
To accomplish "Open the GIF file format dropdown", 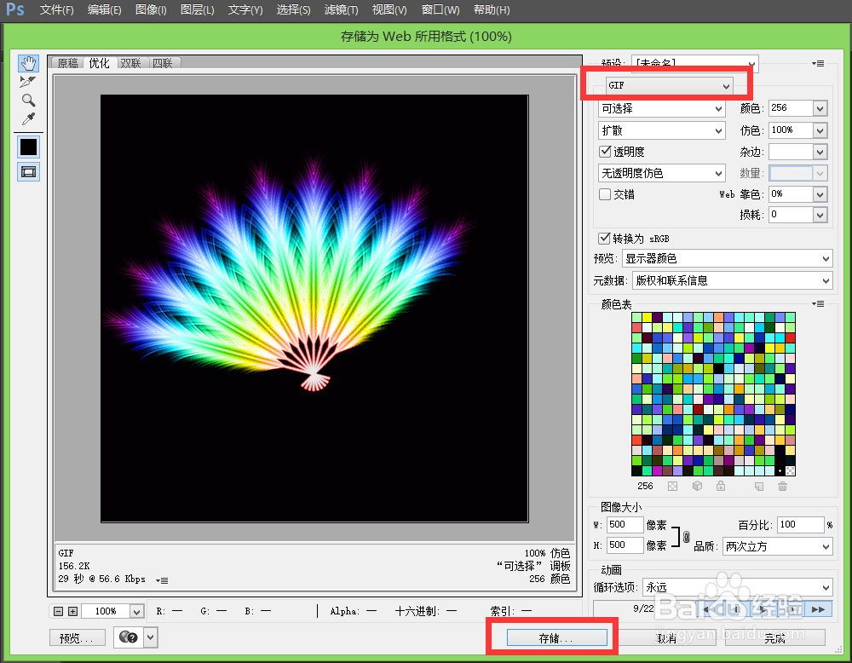I will pos(670,85).
